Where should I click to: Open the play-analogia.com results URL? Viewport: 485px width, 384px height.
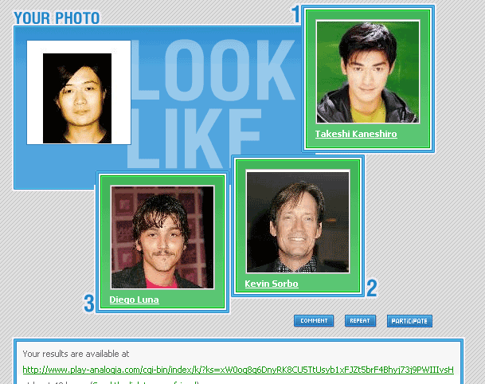coord(238,370)
